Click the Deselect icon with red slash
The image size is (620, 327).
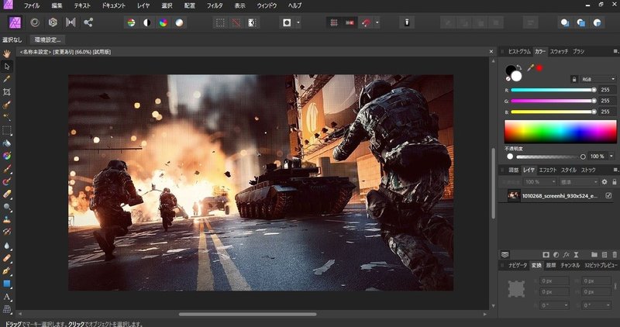[x=236, y=23]
